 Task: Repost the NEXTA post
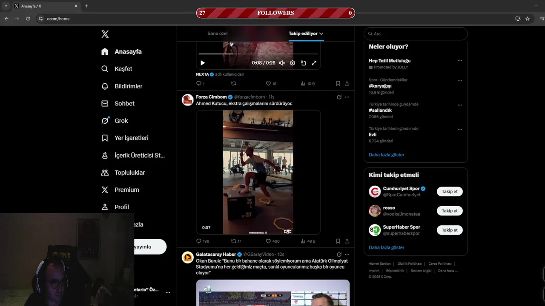click(233, 84)
